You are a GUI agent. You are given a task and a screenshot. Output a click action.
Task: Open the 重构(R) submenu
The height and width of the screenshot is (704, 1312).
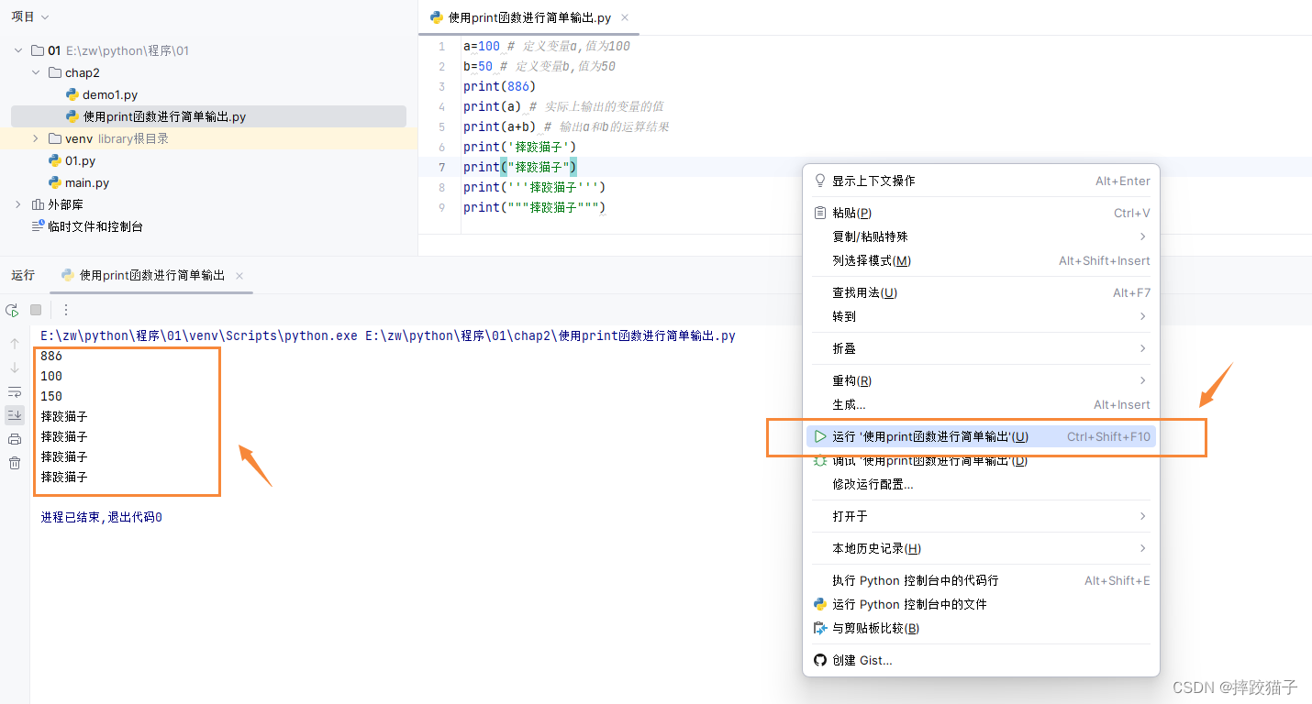981,380
